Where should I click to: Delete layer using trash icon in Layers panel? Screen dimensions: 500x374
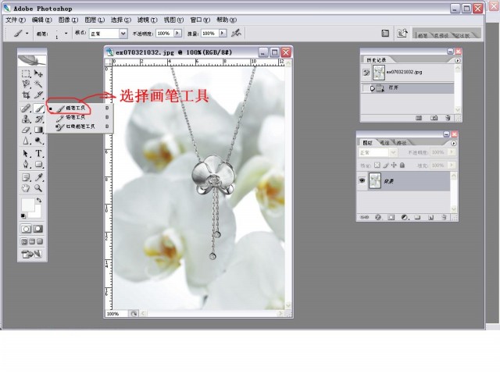pyautogui.click(x=444, y=217)
